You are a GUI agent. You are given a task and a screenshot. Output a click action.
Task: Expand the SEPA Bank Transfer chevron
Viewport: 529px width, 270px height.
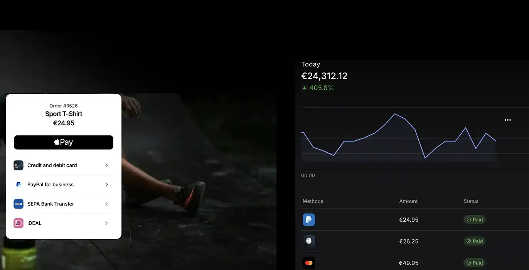tap(107, 204)
